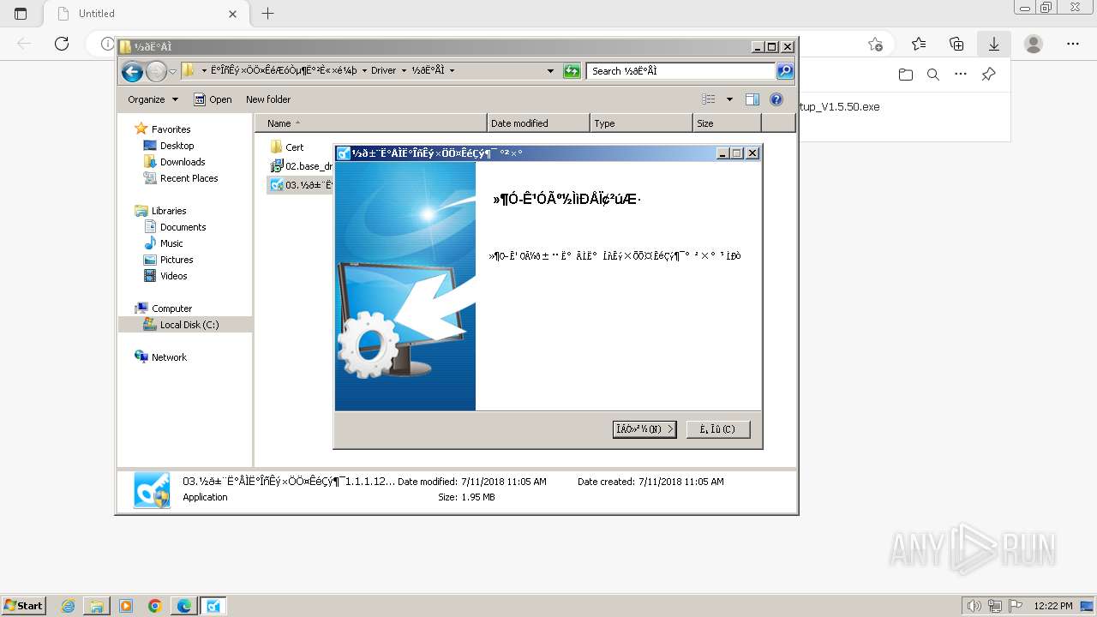
Task: Select the 02.base_dr file
Action: 301,166
